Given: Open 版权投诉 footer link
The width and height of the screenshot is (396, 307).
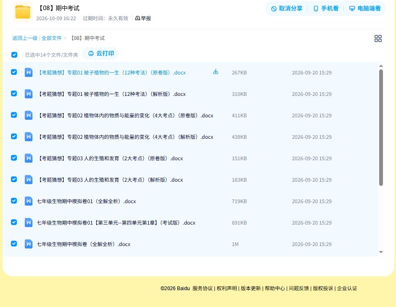Looking at the screenshot, I should tap(323, 288).
